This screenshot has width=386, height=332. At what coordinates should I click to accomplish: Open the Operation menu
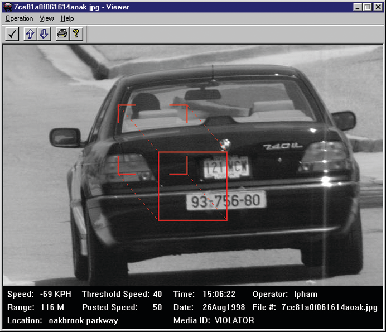[x=19, y=18]
